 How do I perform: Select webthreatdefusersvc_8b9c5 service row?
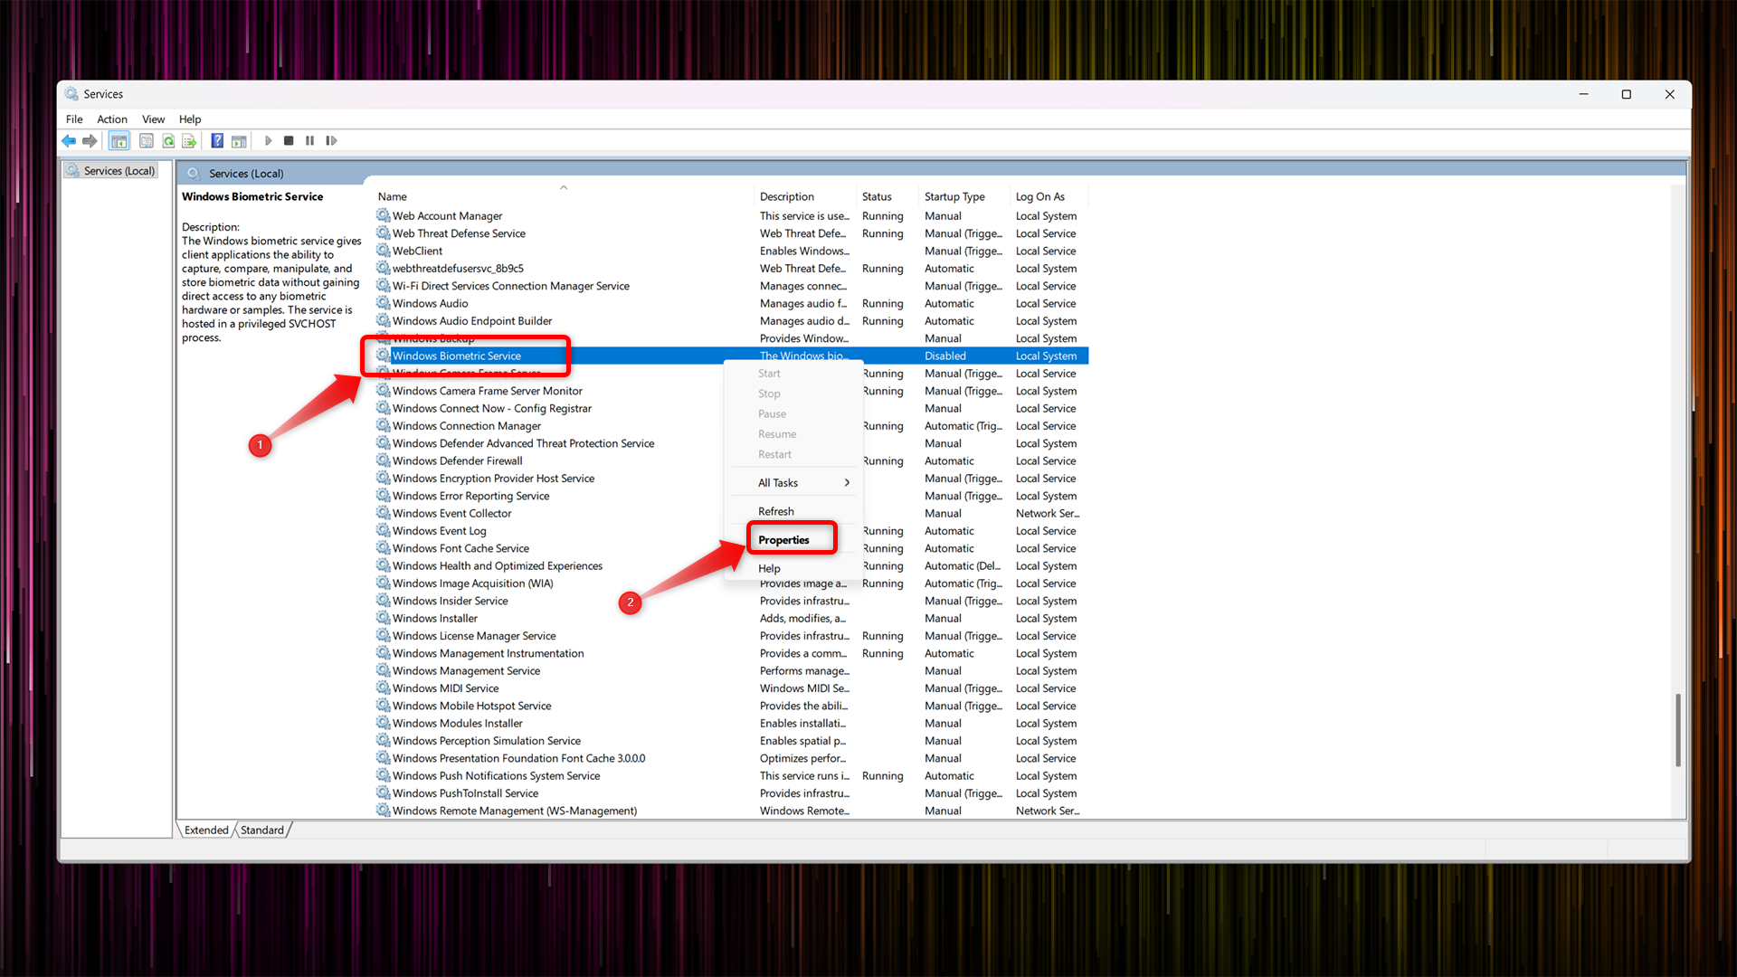pyautogui.click(x=731, y=269)
